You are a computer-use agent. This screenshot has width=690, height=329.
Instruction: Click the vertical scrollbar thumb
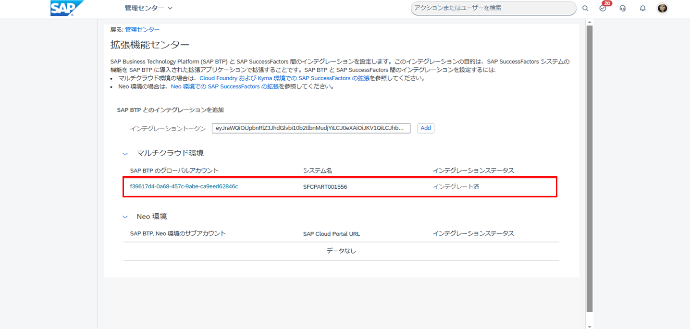[590, 168]
